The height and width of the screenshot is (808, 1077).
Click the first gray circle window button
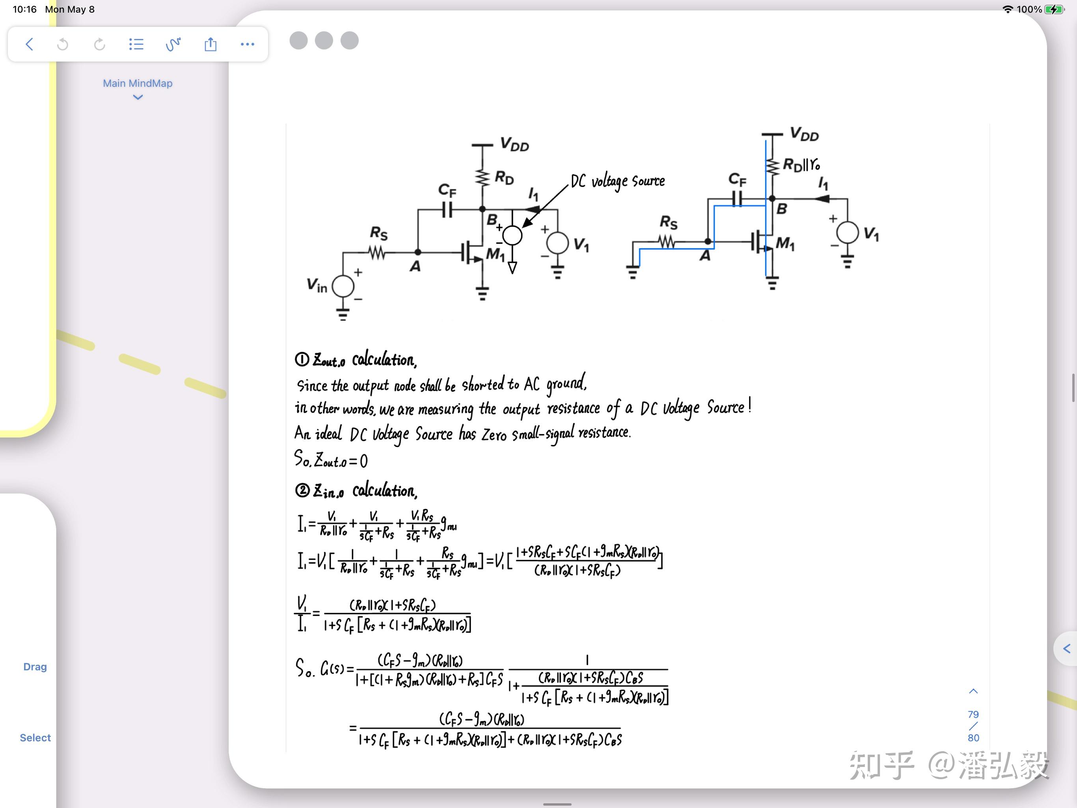[x=298, y=41]
